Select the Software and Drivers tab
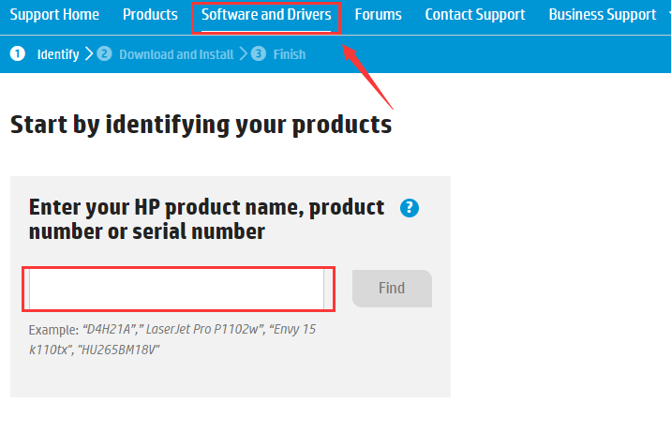The height and width of the screenshot is (432, 671). [266, 15]
